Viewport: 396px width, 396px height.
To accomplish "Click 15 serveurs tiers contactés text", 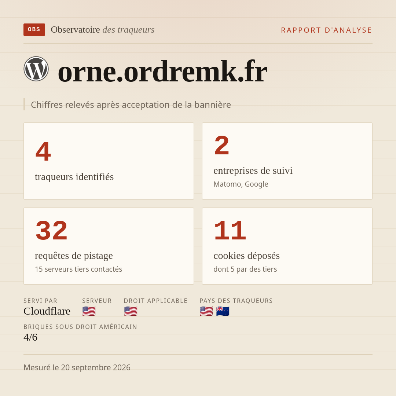I will click(78, 269).
